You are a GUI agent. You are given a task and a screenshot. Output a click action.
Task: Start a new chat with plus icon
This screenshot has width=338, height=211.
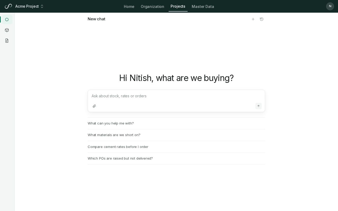click(x=253, y=19)
